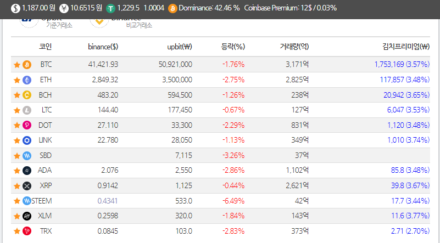
Task: Click the binance($) column header
Action: pos(103,47)
